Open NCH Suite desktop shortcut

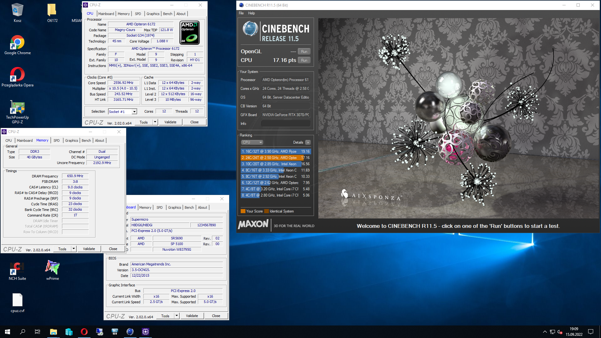tap(18, 270)
